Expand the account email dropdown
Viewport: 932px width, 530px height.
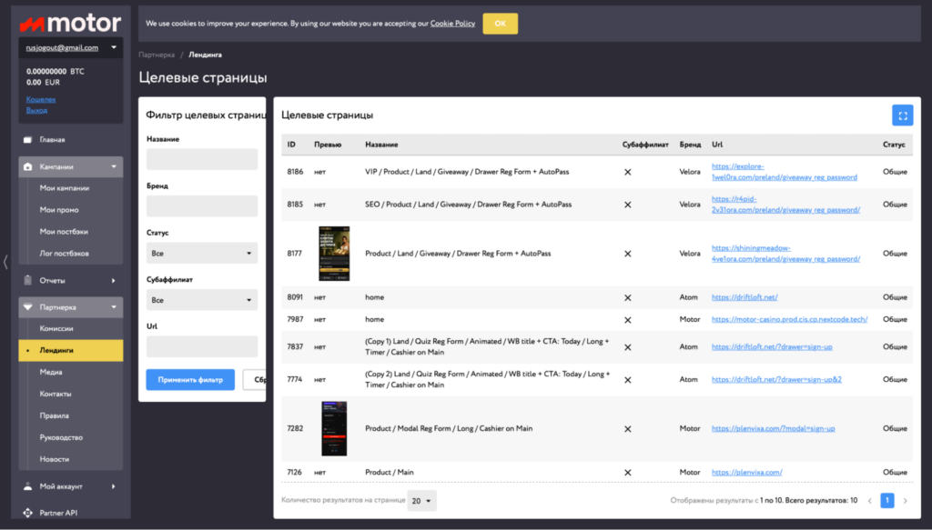(71, 47)
